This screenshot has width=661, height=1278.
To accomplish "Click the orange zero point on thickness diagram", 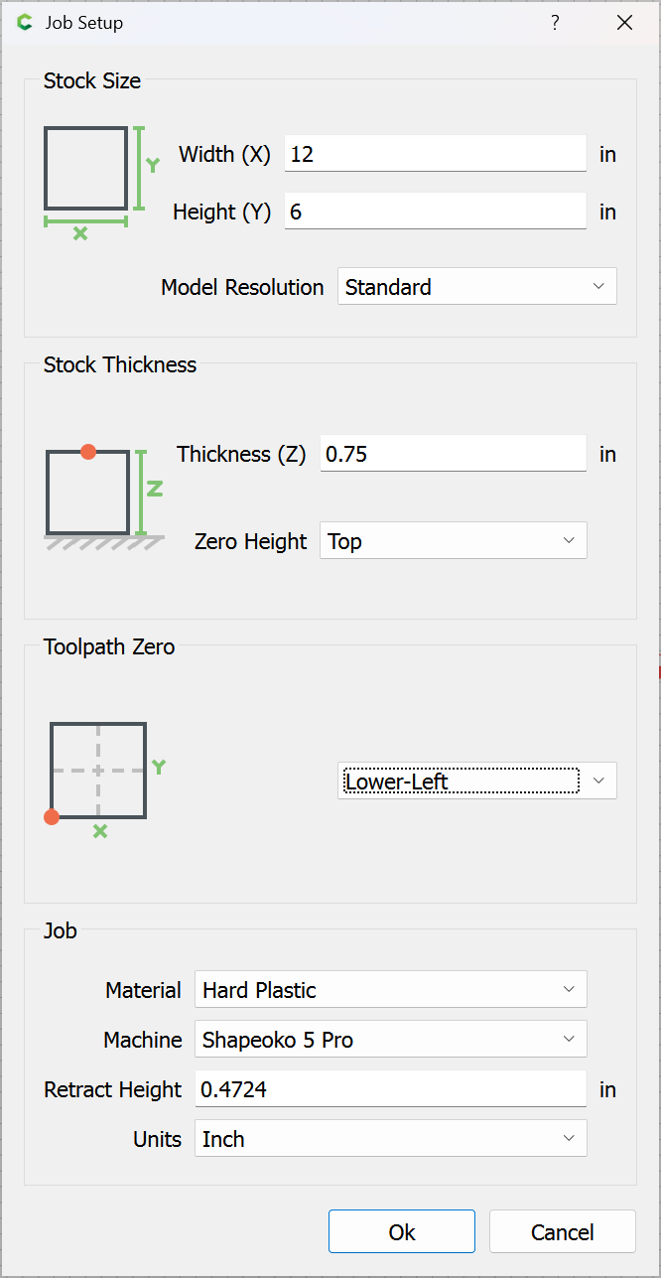I will pyautogui.click(x=88, y=452).
